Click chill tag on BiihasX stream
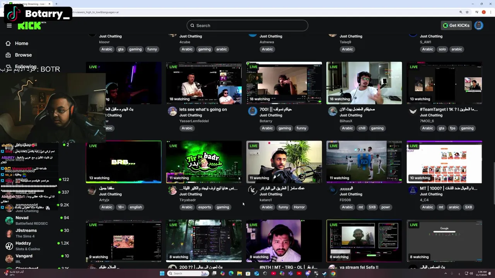Image resolution: width=495 pixels, height=278 pixels. 362,128
